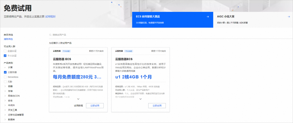Expand the 数据库 category

click(x=5, y=120)
